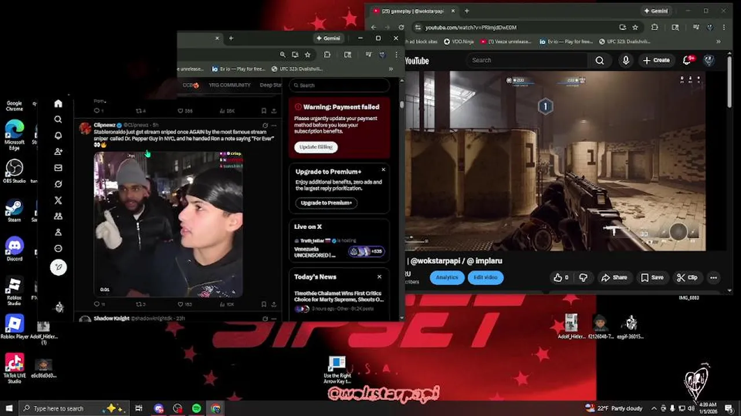This screenshot has width=741, height=416.
Task: Reload the YouTube page in Chrome
Action: point(401,27)
